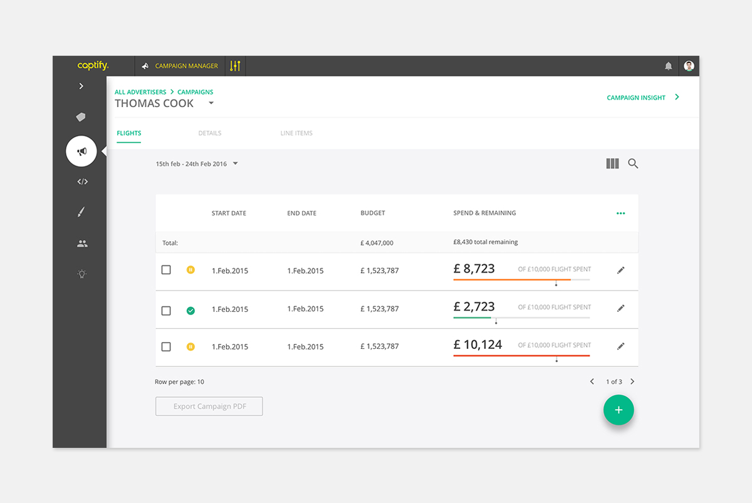The image size is (752, 503).
Task: Click the £ 4,047,000 total budget
Action: pyautogui.click(x=377, y=242)
